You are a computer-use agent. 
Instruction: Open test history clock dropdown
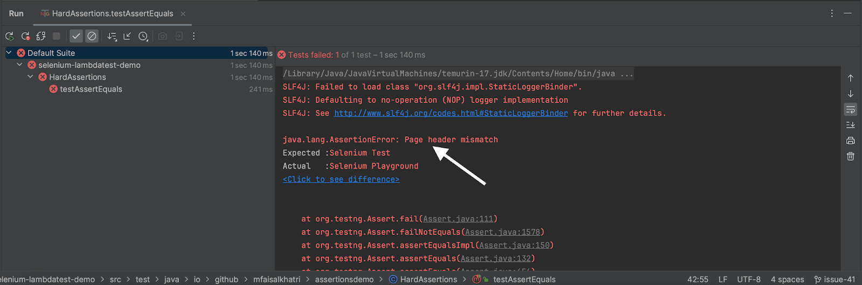(x=143, y=36)
